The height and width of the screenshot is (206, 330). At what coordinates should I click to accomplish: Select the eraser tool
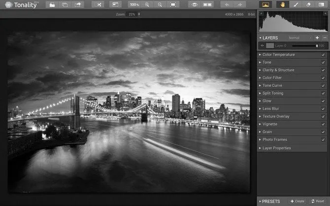(308, 4)
